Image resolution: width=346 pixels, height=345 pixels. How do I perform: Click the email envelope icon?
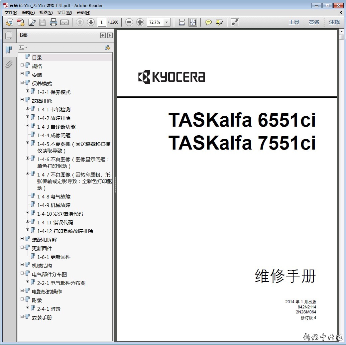[x=64, y=22]
